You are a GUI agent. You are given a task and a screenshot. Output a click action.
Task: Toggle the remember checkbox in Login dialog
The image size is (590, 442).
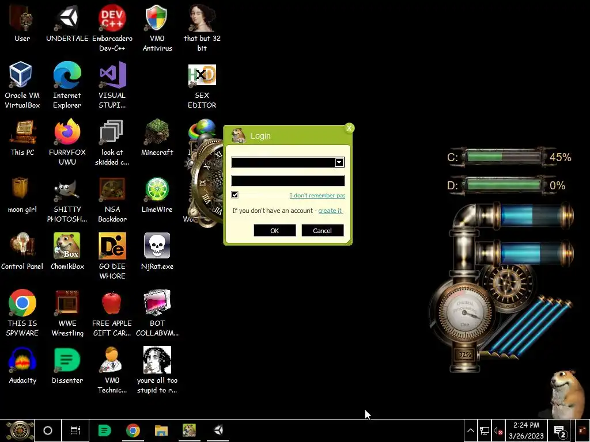(x=235, y=195)
